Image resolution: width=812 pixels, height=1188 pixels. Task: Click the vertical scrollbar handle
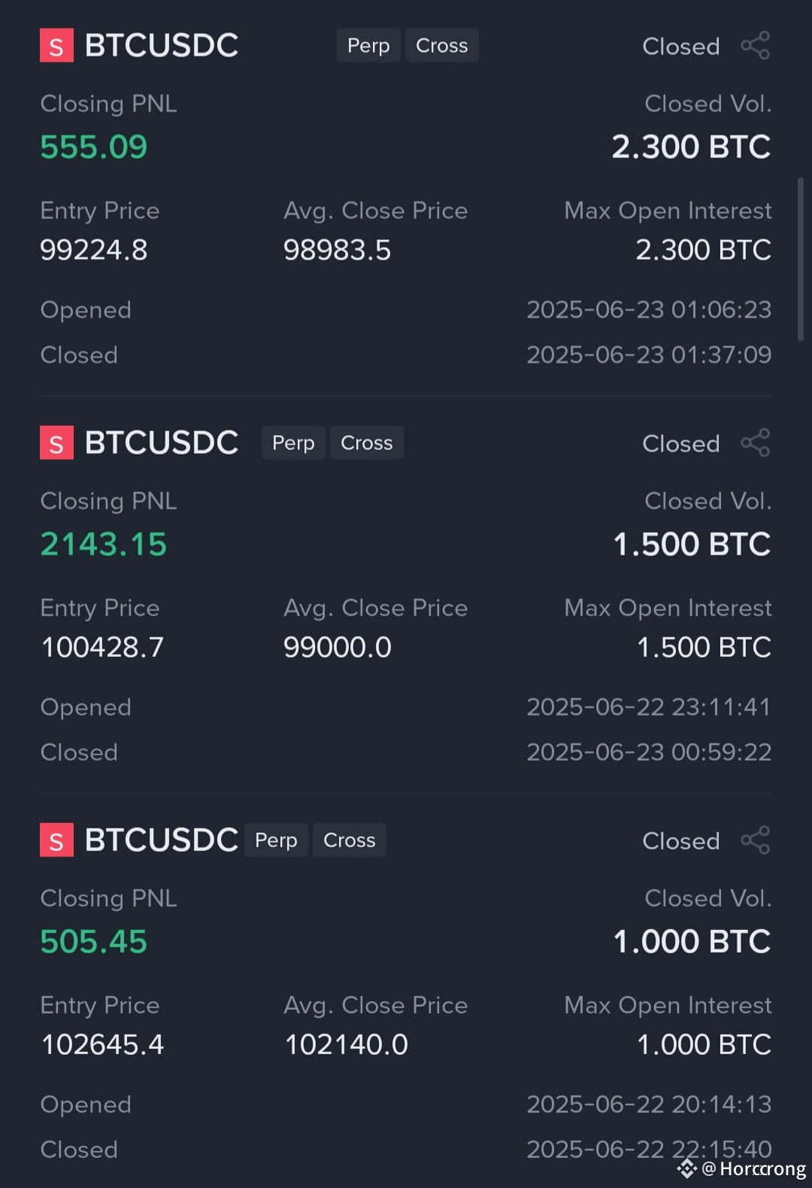point(801,259)
